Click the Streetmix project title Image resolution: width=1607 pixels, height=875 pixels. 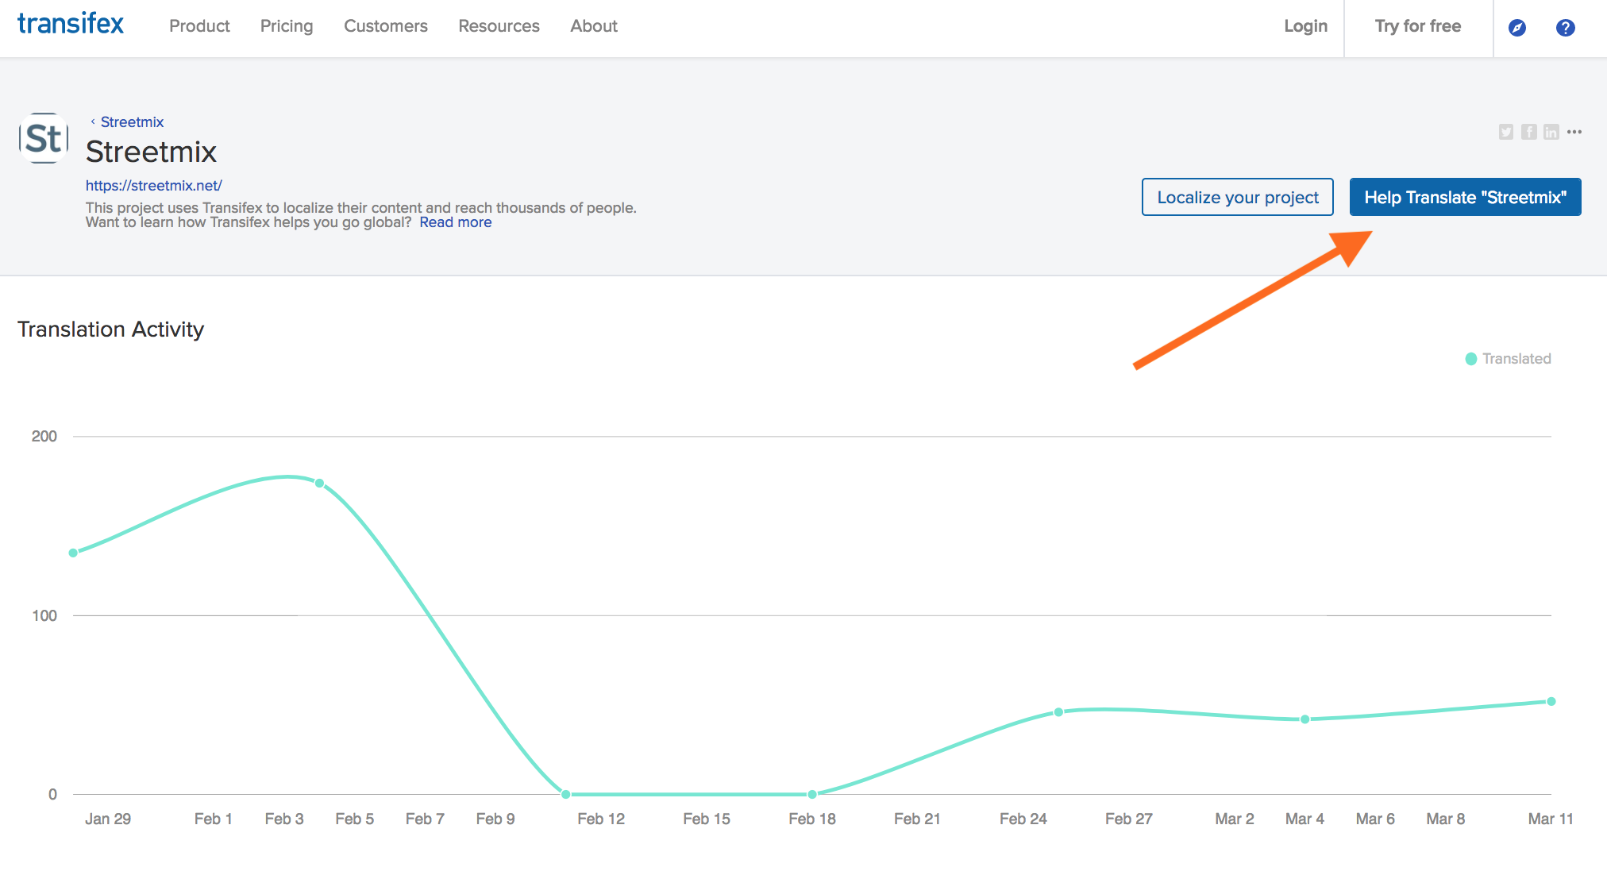152,152
